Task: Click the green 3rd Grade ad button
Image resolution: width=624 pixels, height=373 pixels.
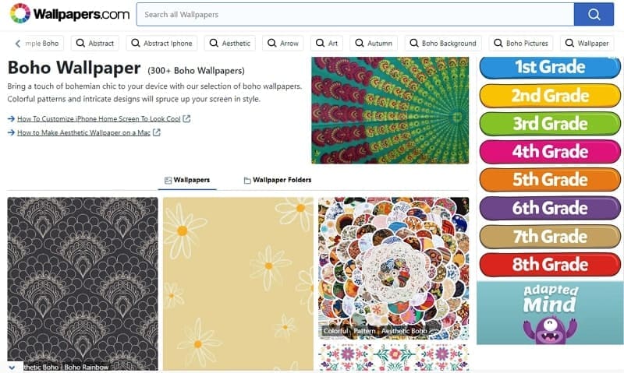Action: 549,124
